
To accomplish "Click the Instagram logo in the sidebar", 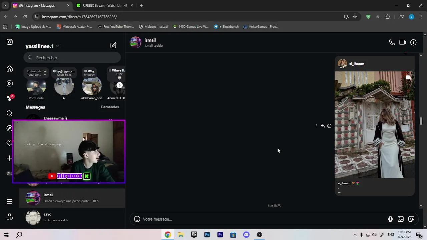I will pos(10,42).
